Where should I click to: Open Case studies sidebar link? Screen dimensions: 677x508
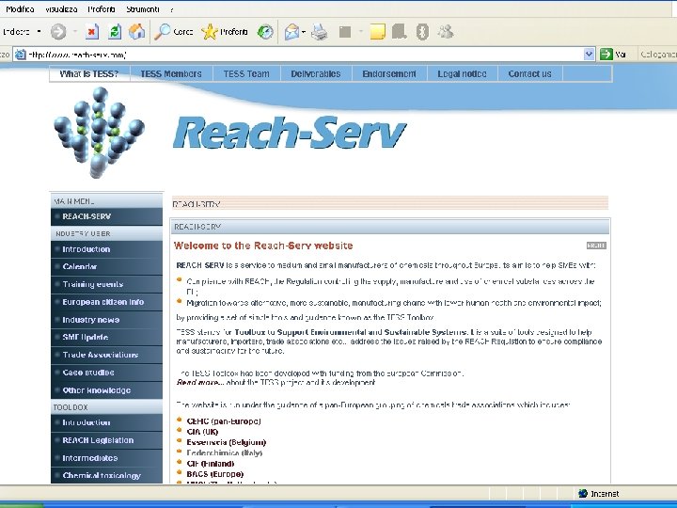point(106,373)
